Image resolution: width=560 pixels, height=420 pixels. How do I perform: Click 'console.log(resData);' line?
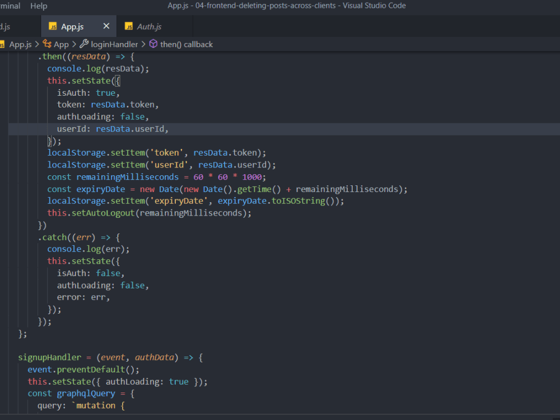pos(98,68)
